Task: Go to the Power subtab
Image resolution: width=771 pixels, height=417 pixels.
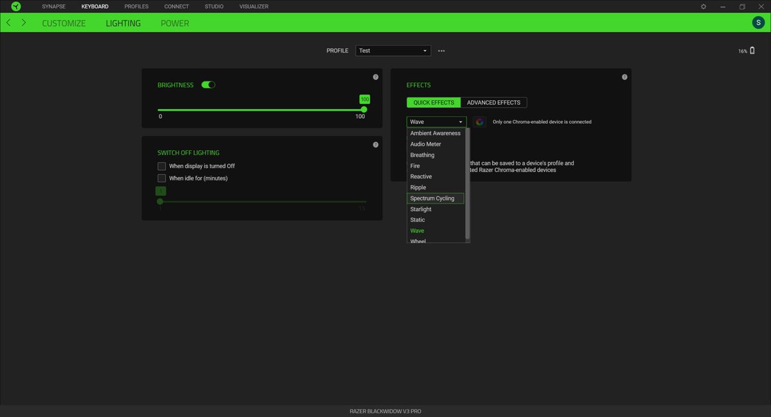Action: coord(175,23)
